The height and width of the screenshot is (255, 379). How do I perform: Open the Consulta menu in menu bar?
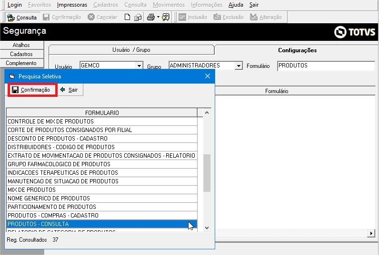click(135, 5)
